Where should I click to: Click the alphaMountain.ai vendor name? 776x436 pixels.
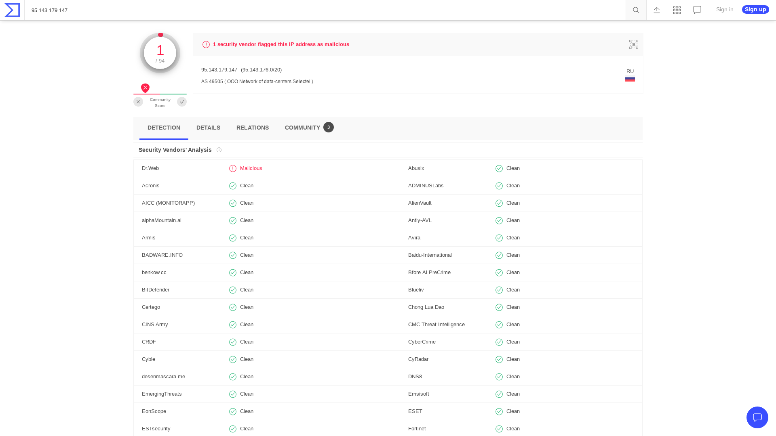(162, 220)
